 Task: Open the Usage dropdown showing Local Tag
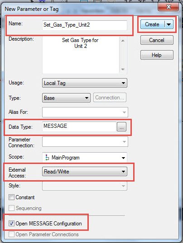pyautogui.click(x=85, y=83)
